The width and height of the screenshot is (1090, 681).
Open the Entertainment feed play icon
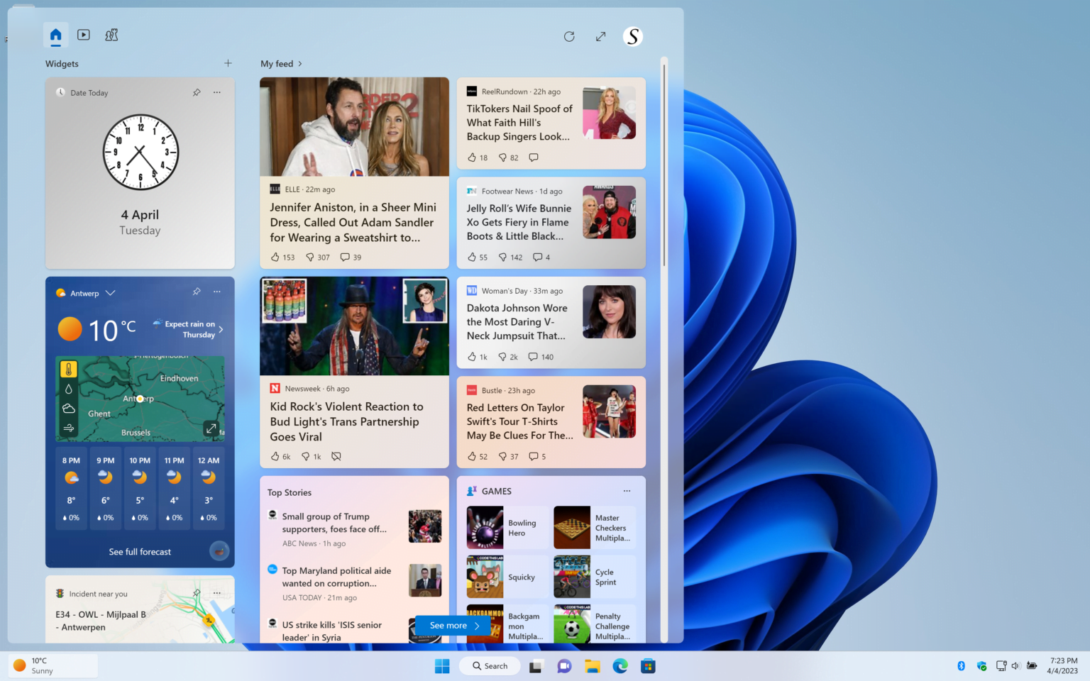[83, 35]
